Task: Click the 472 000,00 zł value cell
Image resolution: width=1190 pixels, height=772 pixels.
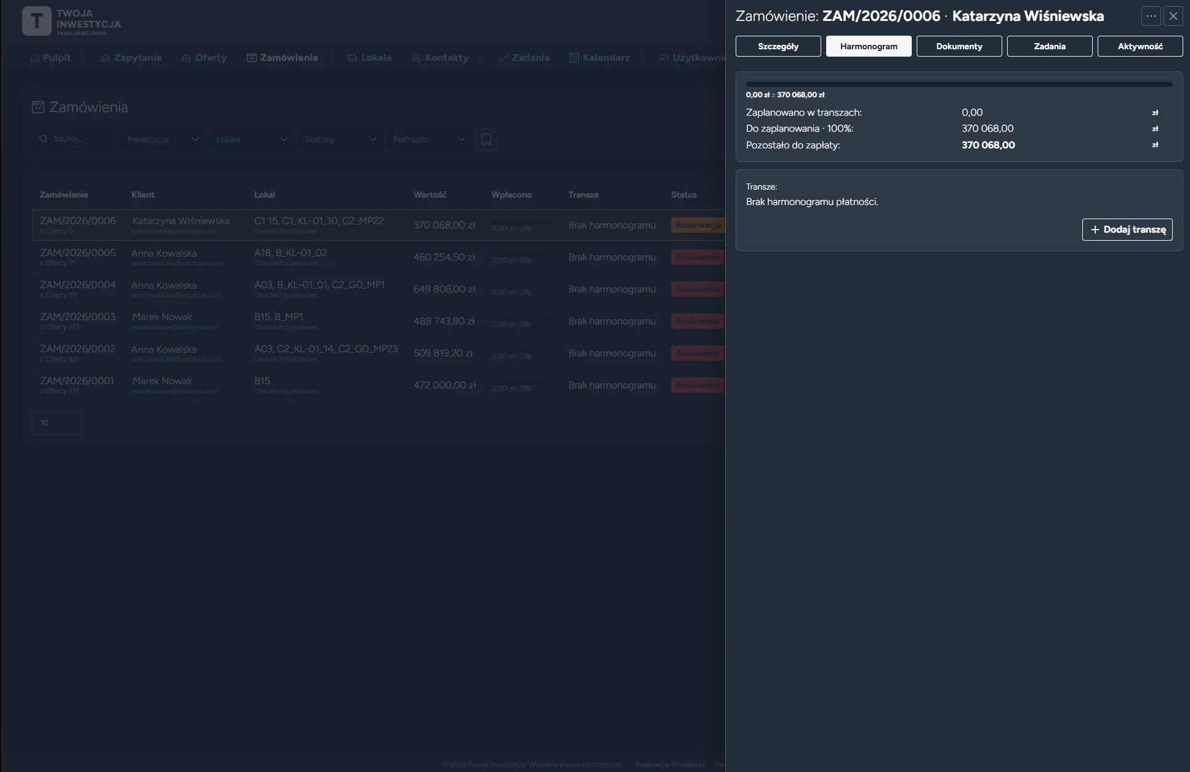Action: (x=444, y=385)
